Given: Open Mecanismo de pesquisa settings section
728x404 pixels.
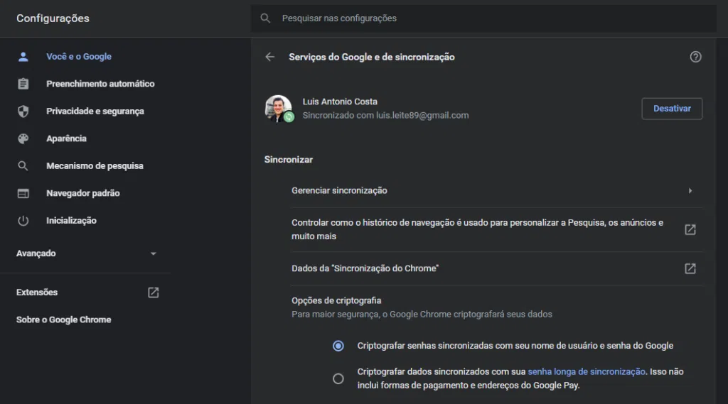Looking at the screenshot, I should [x=95, y=166].
